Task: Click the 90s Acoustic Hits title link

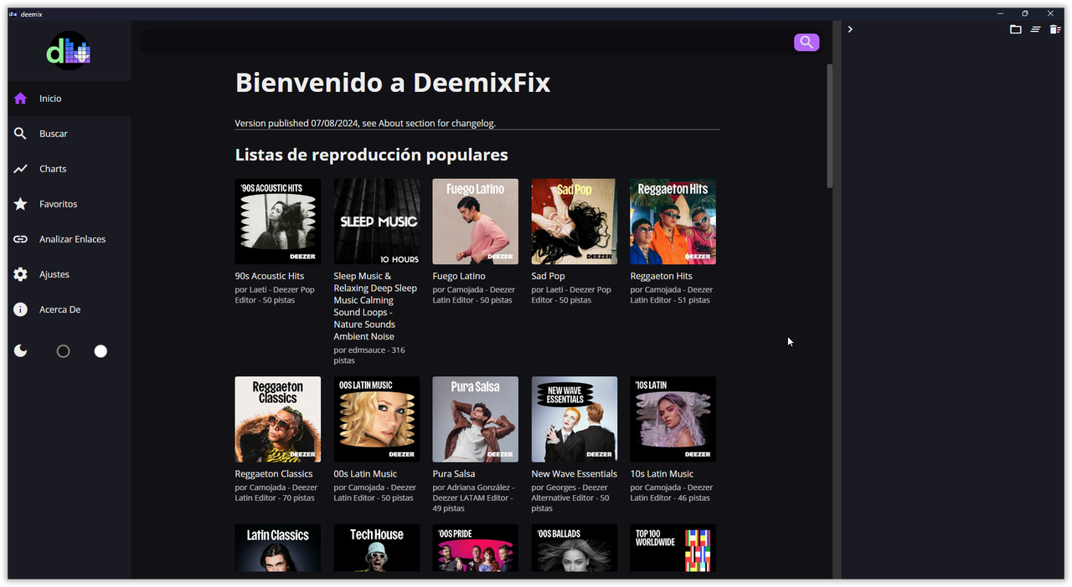Action: point(270,276)
